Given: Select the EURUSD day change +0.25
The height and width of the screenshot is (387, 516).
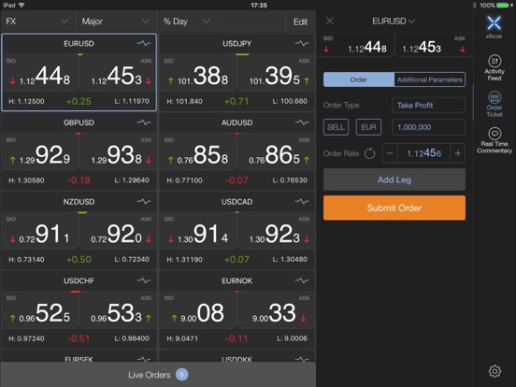Looking at the screenshot, I should (x=79, y=101).
